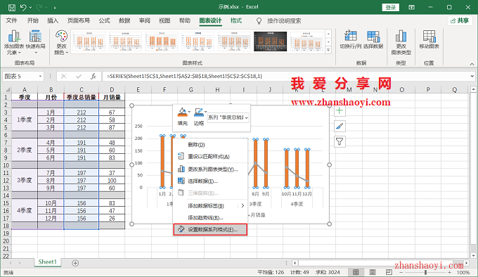This screenshot has width=478, height=277.
Task: Click the insert function fx icon
Action: (x=93, y=76)
